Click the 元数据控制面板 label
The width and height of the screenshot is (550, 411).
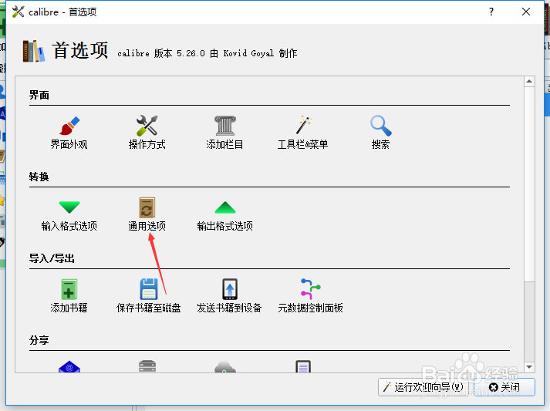[310, 308]
